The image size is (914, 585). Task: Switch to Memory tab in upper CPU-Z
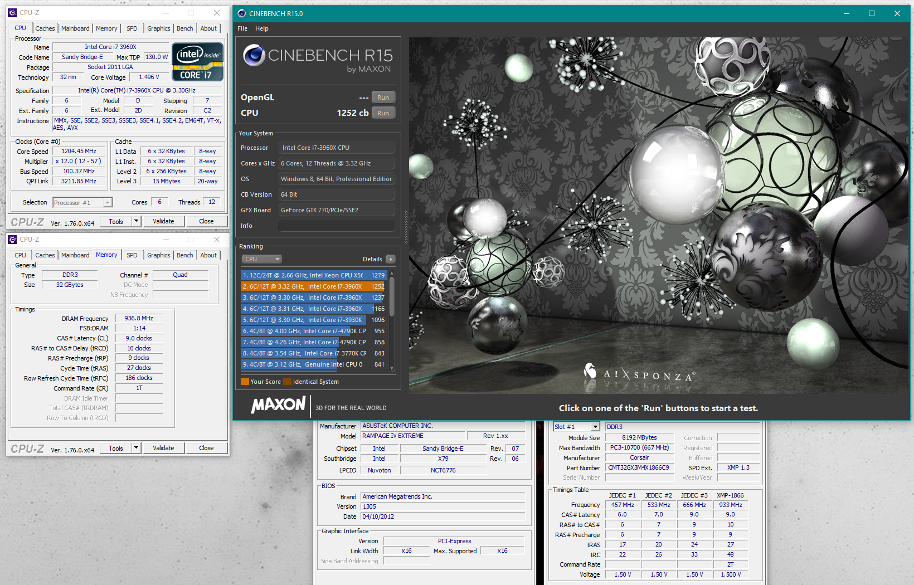click(106, 28)
